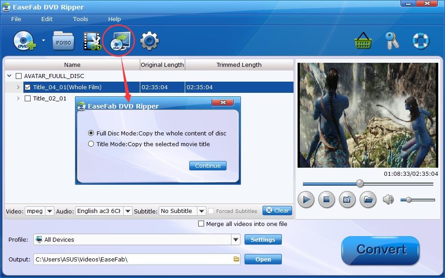Click the browse folder icon in Output field
Screen dimensions: 445x278
pyautogui.click(x=236, y=259)
